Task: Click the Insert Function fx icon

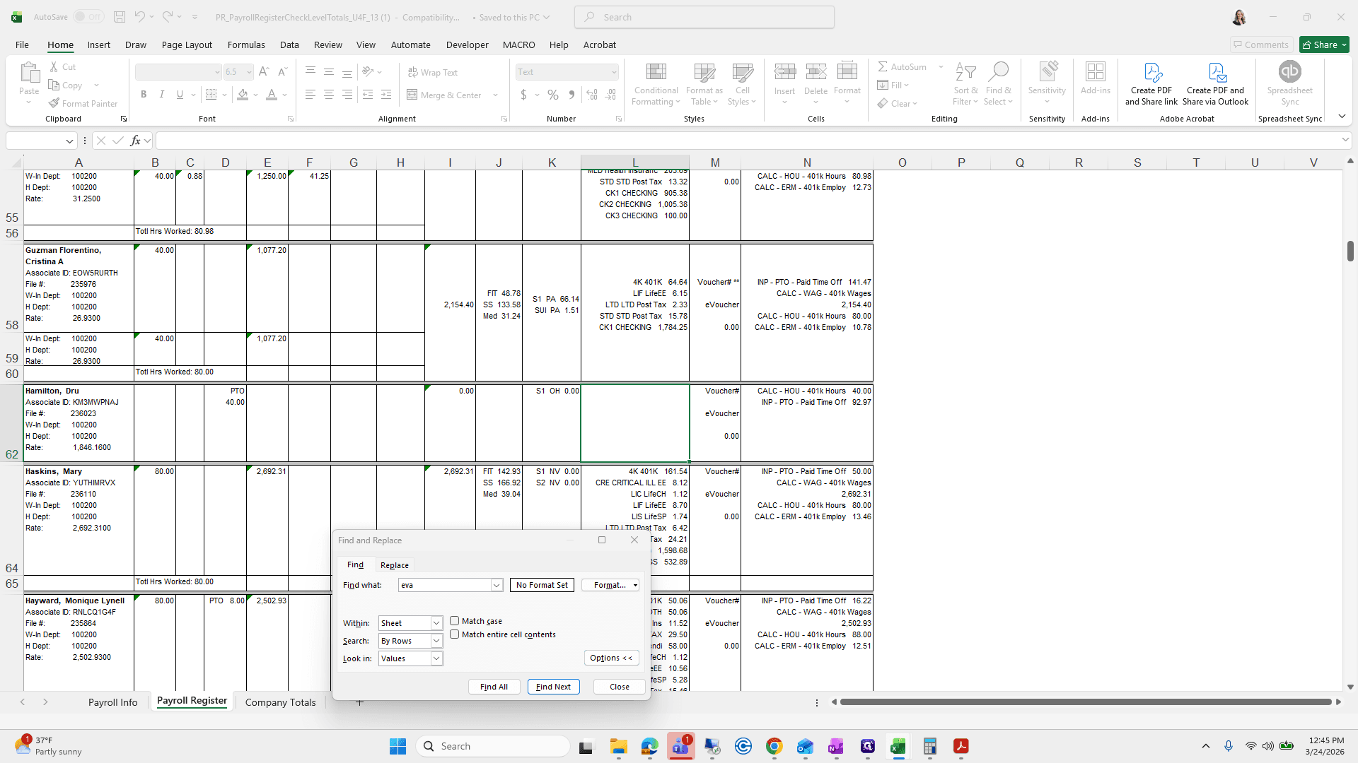Action: (136, 141)
